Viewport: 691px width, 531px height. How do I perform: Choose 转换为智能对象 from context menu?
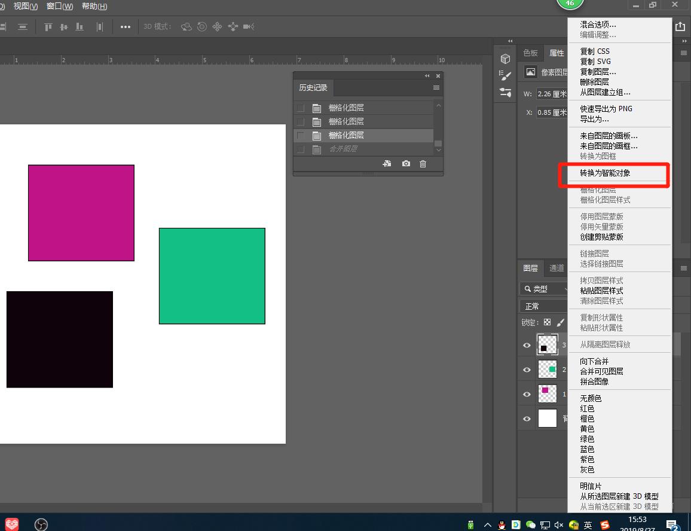coord(605,173)
